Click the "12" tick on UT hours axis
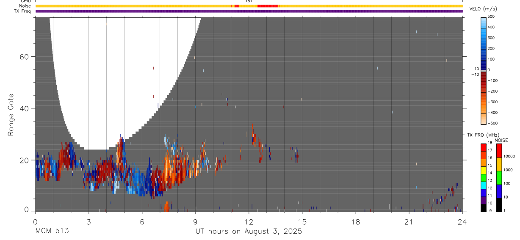Viewport: 520px width, 240px height. point(249,221)
